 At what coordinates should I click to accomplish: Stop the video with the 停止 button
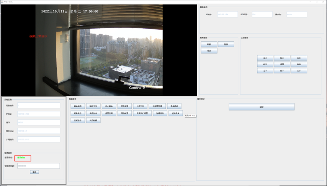pyautogui.click(x=209, y=51)
